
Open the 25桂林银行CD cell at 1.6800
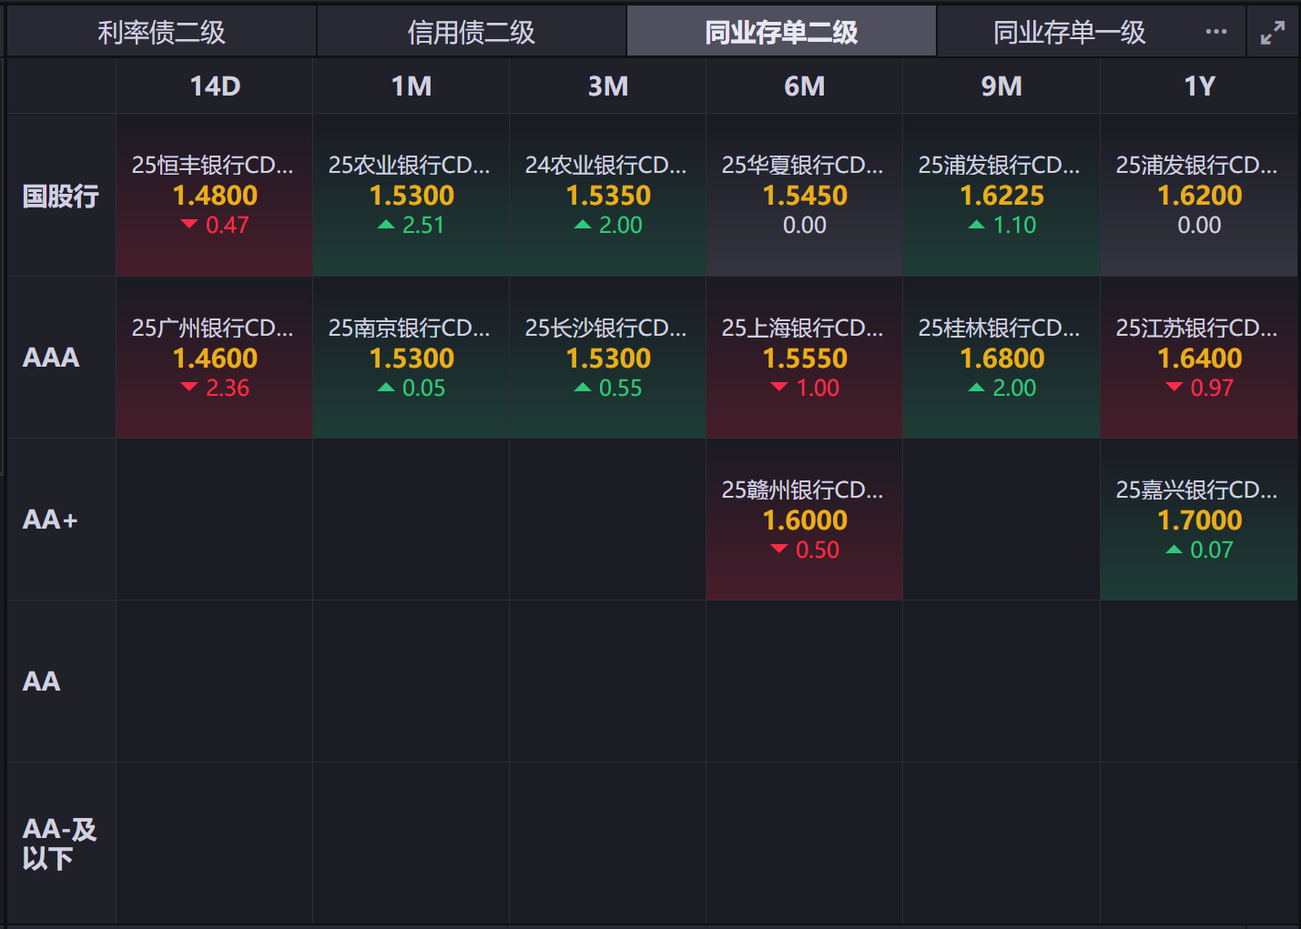coord(1001,358)
